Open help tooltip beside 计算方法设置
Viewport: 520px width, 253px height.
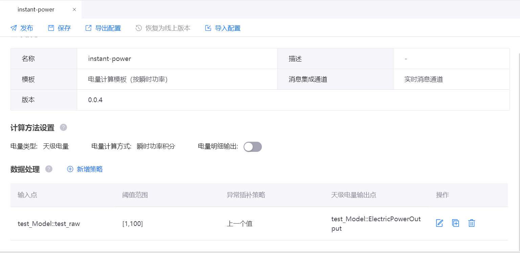63,128
